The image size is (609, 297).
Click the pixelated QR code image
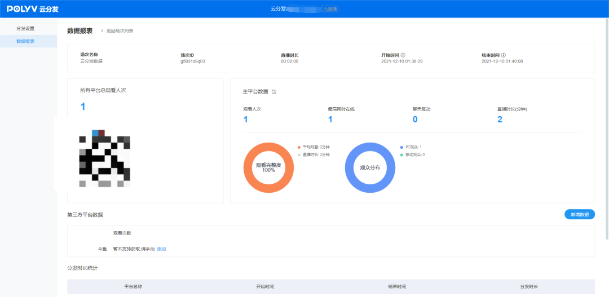[105, 158]
